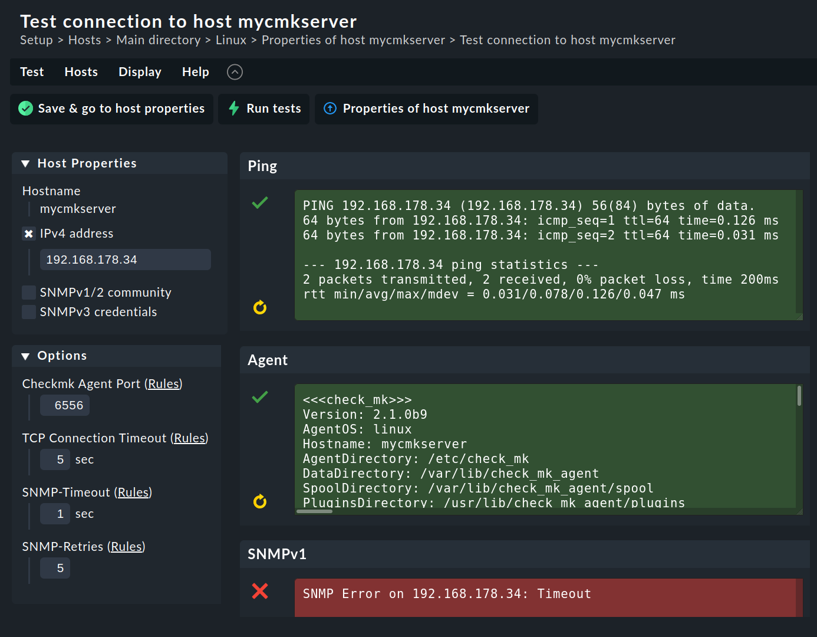
Task: Open Rules link for TCP Connection Timeout
Action: [190, 438]
